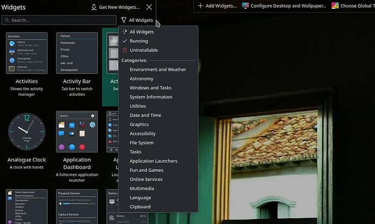Select the Online Services category
Image resolution: width=375 pixels, height=224 pixels.
[158, 179]
